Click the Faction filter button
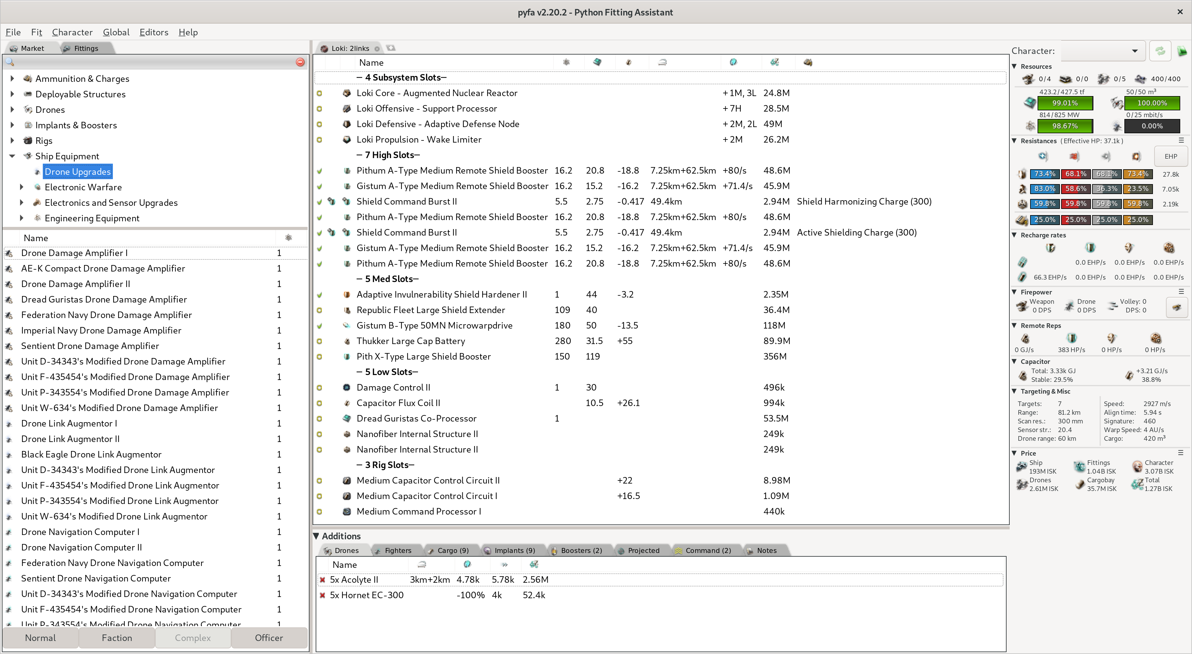 117,638
